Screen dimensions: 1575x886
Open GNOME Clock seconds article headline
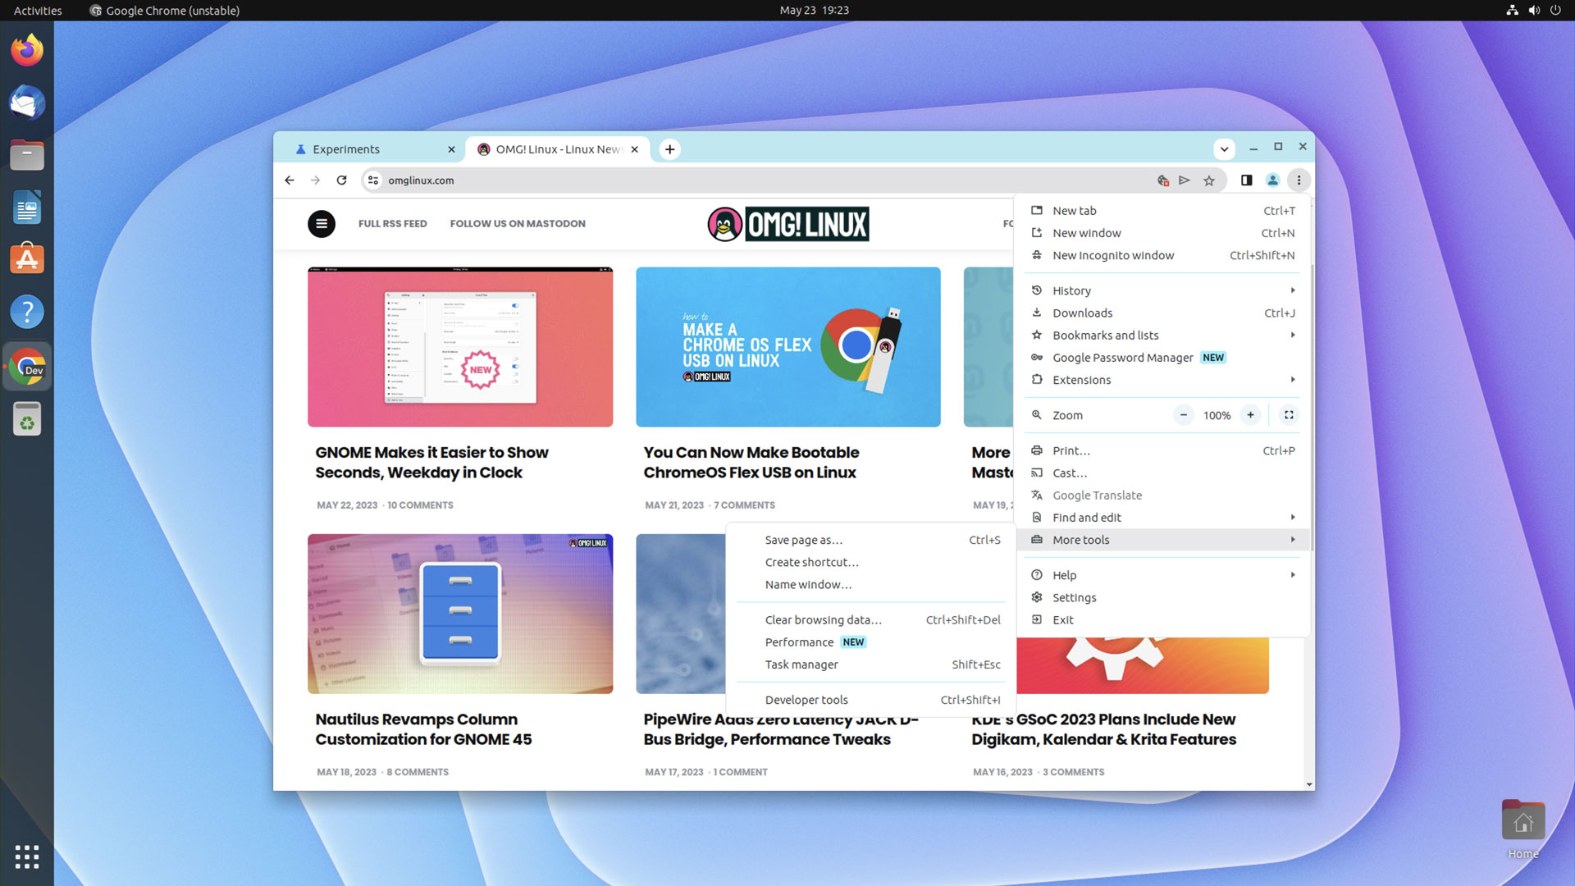pos(431,463)
